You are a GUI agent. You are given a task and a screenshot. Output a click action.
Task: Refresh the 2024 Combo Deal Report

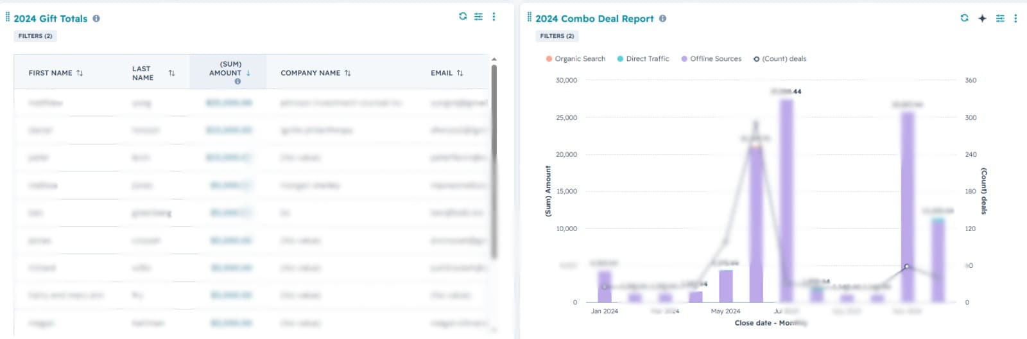(964, 18)
